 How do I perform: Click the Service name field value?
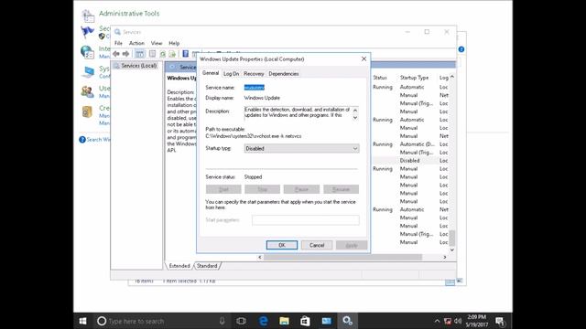click(255, 88)
